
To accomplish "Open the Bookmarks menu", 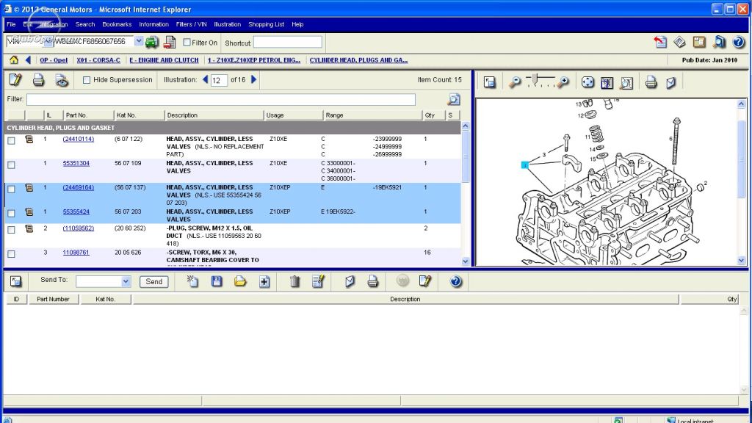I will tap(117, 24).
